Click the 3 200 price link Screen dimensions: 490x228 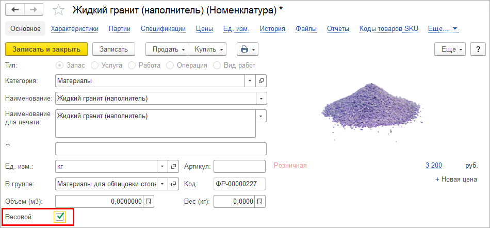[433, 165]
